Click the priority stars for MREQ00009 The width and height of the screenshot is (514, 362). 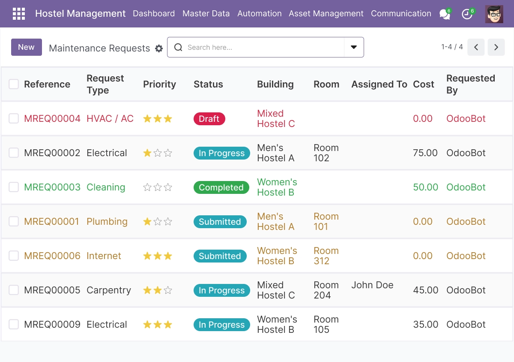point(158,325)
